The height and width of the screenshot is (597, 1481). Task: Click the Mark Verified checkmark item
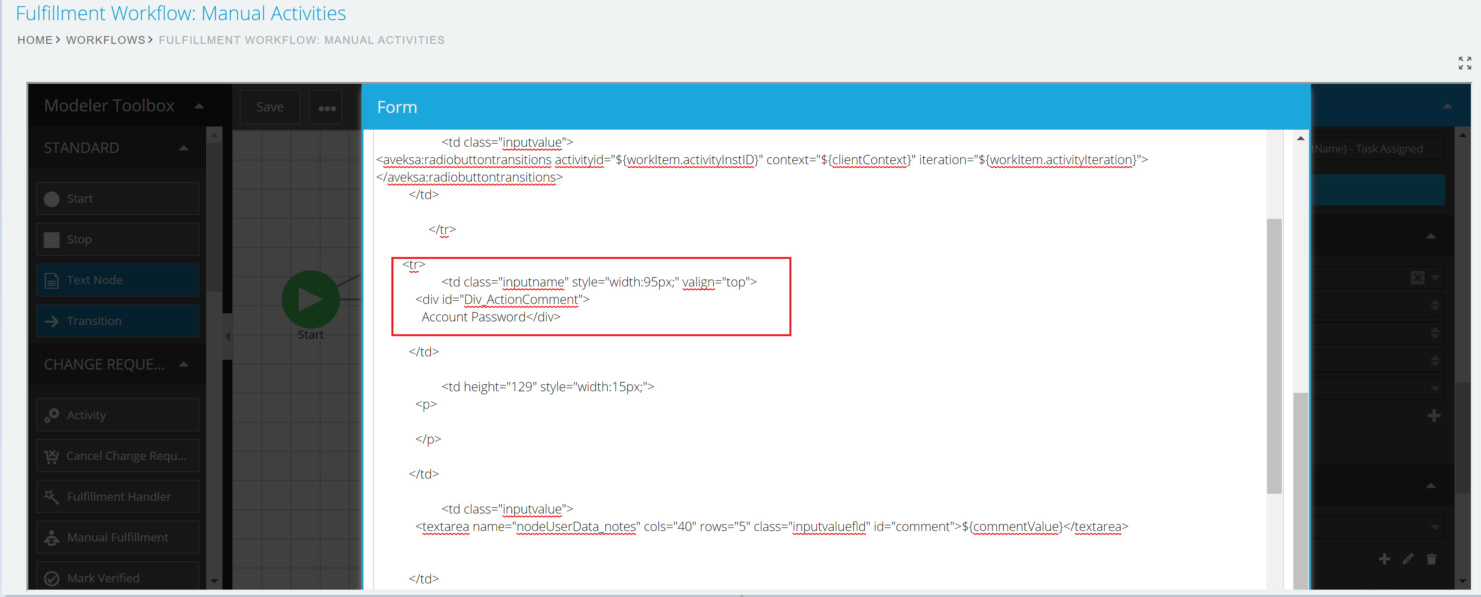point(117,578)
